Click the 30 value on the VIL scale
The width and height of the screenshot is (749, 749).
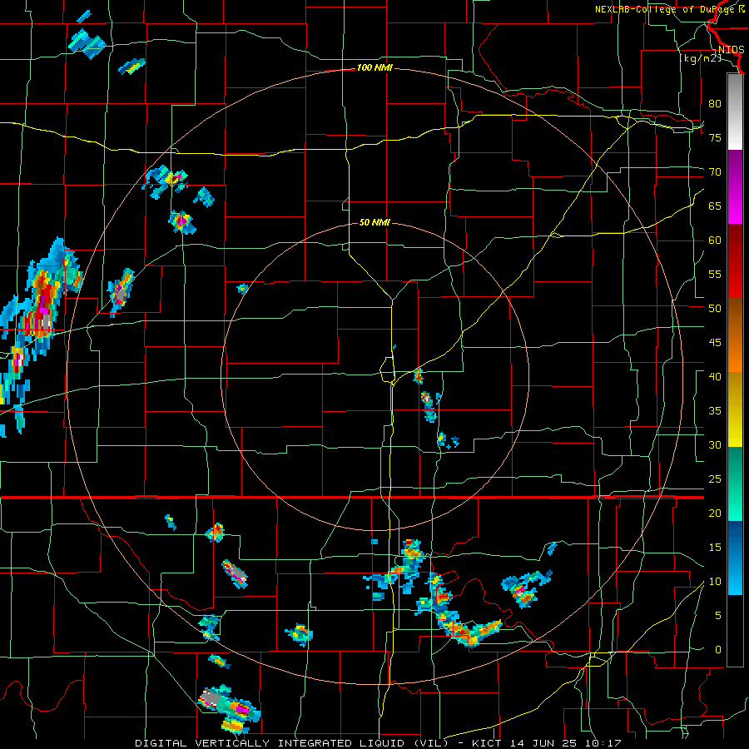715,444
